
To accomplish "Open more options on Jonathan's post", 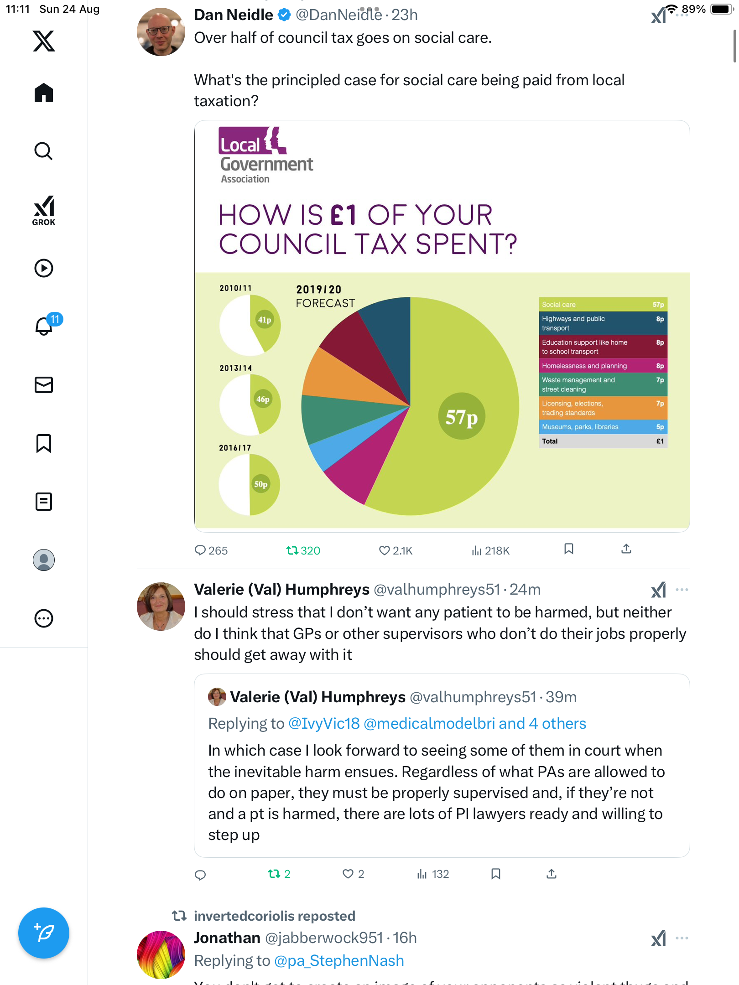I will 682,938.
